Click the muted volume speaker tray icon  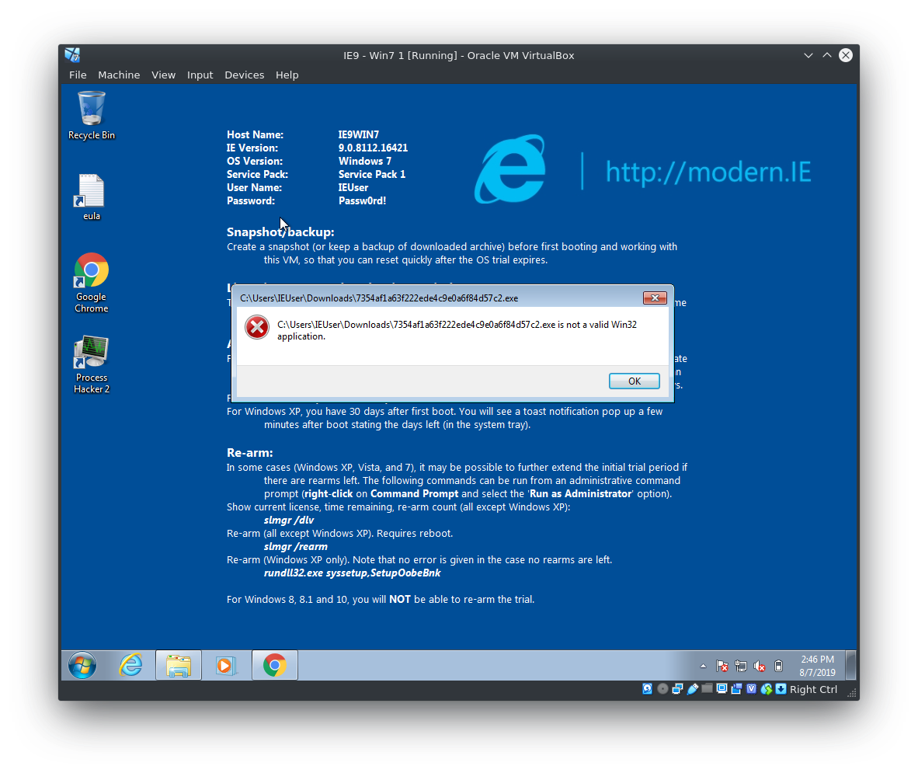pyautogui.click(x=760, y=667)
